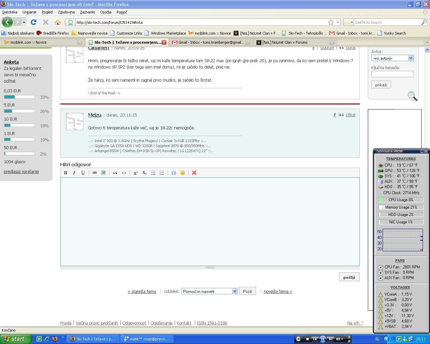Apply bold formatting in quick reply editor
This screenshot has width=430, height=344.
coord(66,173)
